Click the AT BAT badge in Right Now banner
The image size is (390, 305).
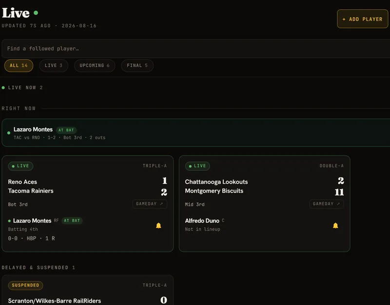66,130
